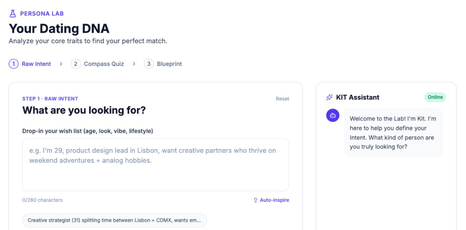Click the sparkle icon beside KIT Assistant

pos(329,97)
